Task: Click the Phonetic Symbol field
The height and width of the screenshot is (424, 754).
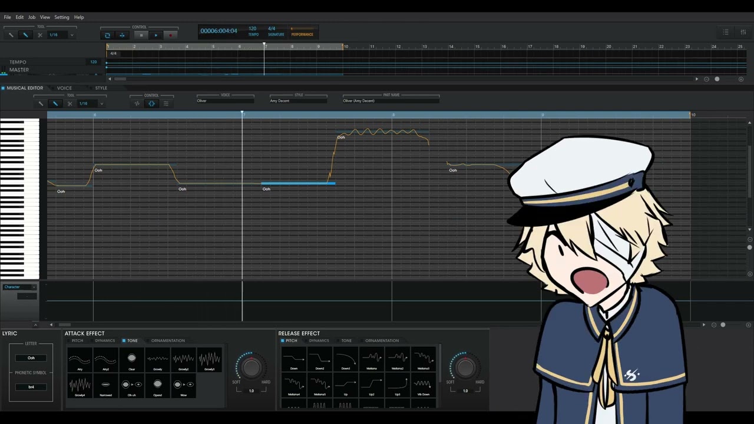Action: pos(31,387)
